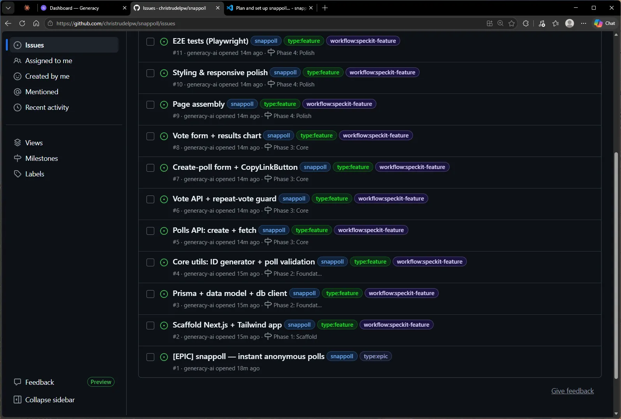621x419 pixels.
Task: Open the browser home page
Action: 36,23
